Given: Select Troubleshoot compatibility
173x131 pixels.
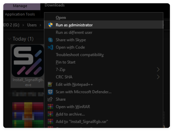Looking at the screenshot, I should [x=104, y=55].
